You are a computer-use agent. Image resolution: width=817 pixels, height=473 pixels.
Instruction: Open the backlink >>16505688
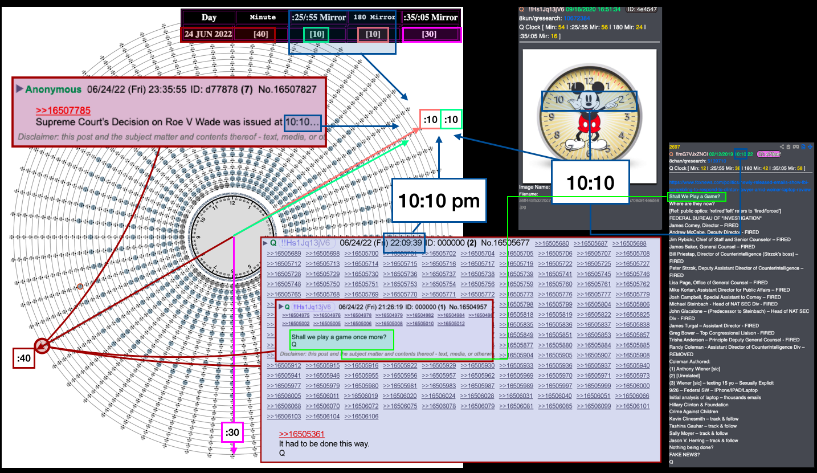pos(630,243)
